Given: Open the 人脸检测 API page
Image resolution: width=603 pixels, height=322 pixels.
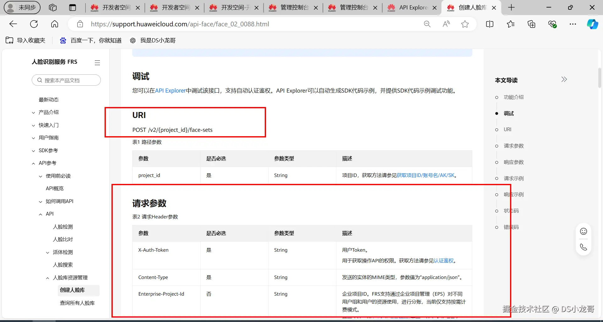Looking at the screenshot, I should [x=63, y=227].
